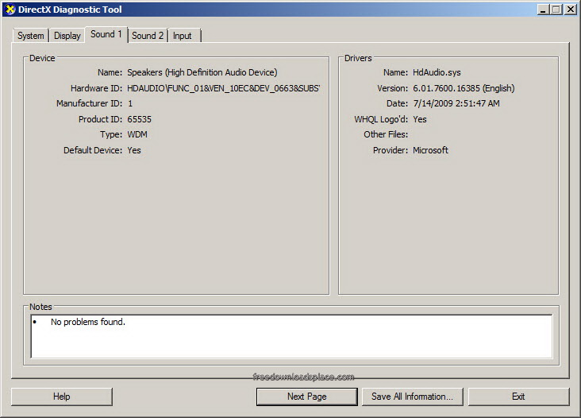
Task: Switch to the System tab
Action: coord(31,36)
